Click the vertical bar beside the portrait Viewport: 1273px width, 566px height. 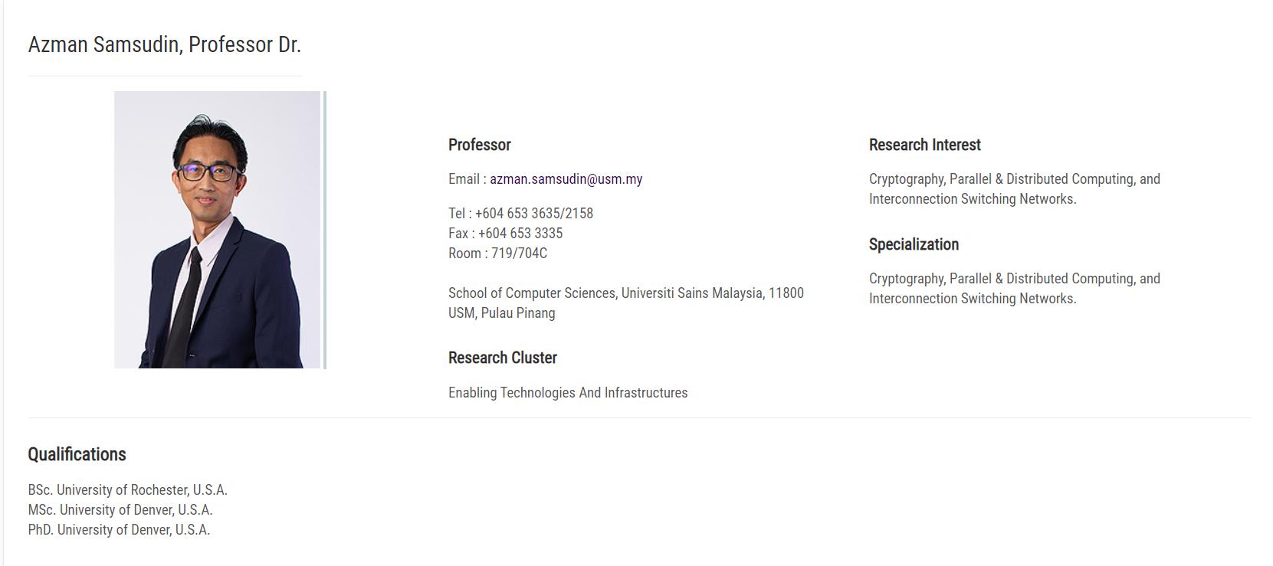[325, 230]
